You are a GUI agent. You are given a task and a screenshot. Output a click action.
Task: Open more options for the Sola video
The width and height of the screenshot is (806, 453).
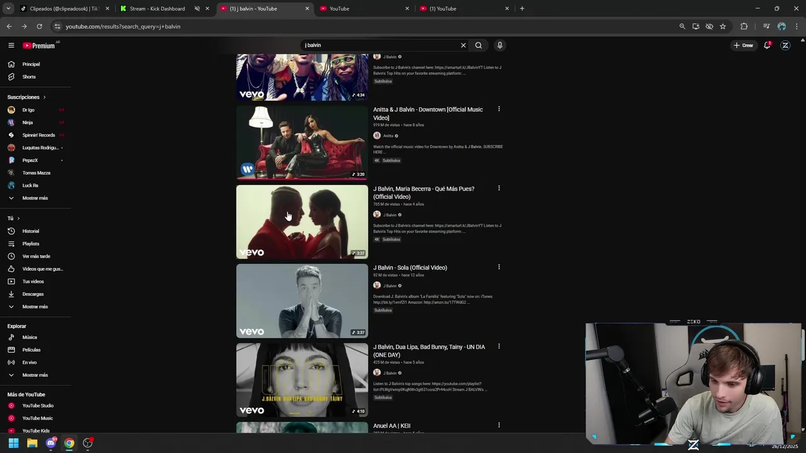499,267
